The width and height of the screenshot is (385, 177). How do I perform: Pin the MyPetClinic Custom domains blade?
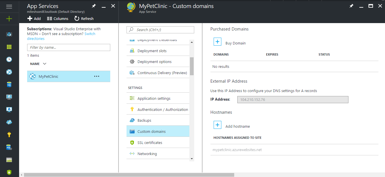click(x=352, y=6)
